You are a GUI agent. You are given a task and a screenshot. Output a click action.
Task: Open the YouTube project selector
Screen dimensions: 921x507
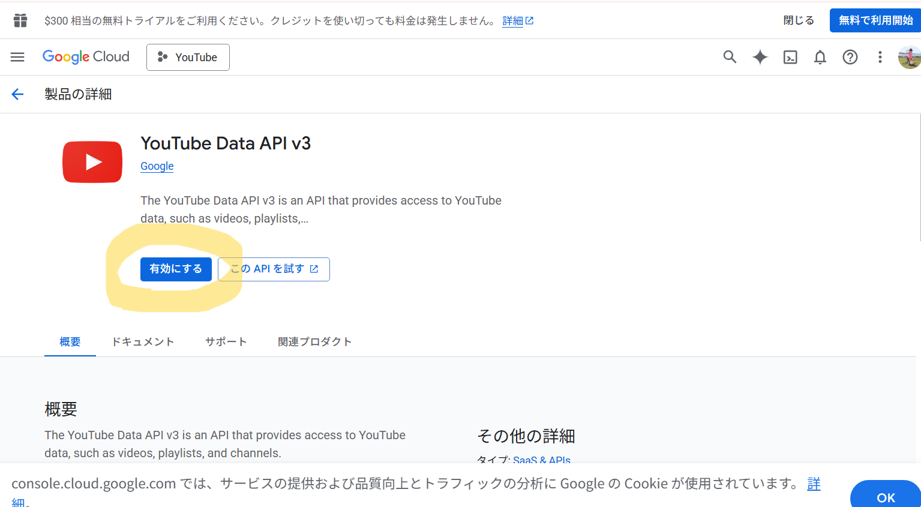[188, 57]
